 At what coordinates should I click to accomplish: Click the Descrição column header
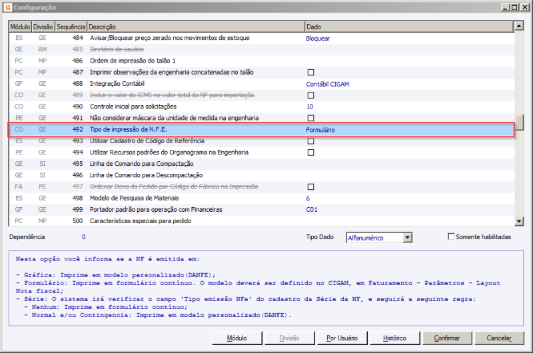tap(196, 27)
